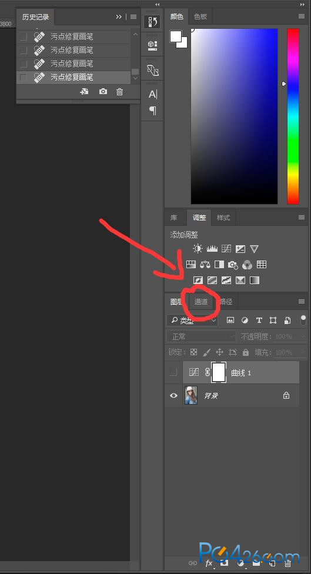Viewport: 311px width, 574px height.
Task: Open the Layers panel options menu
Action: [x=302, y=302]
